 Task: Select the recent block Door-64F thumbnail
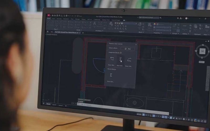(x=111, y=75)
